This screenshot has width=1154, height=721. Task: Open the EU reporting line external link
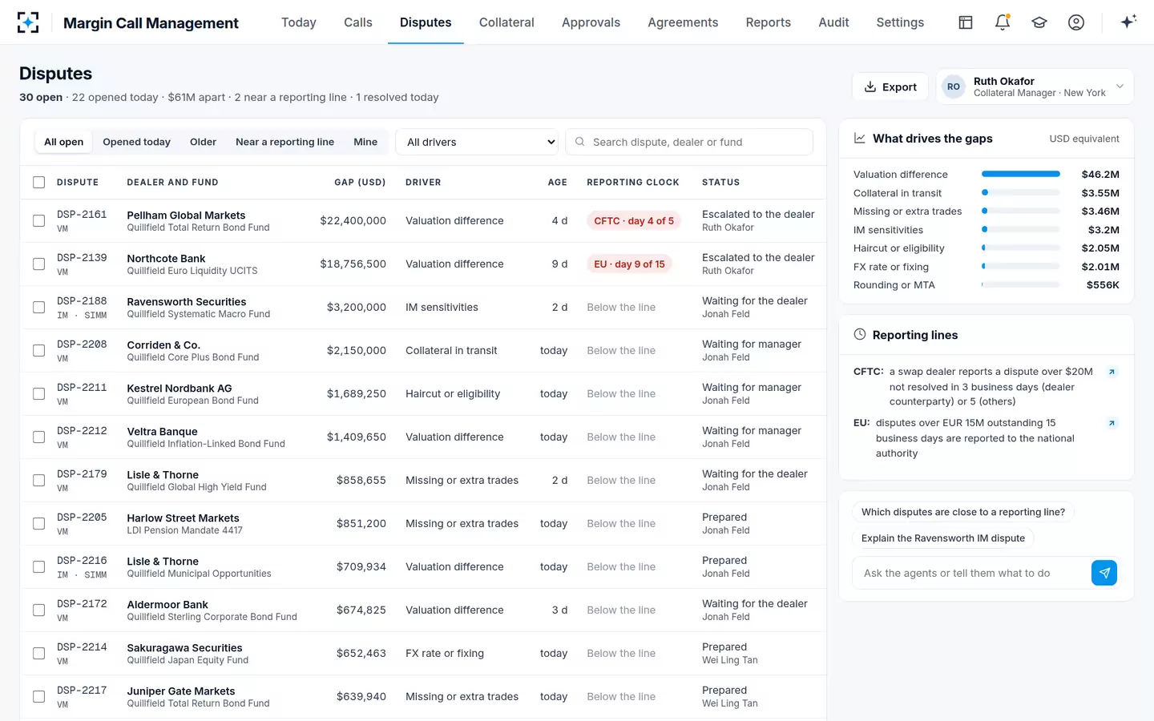(1112, 423)
